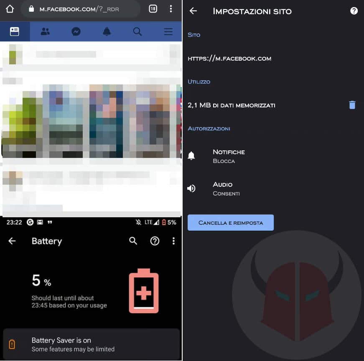Screen dimensions: 364x361
Task: Click the m.facebook.com address bar
Action: click(80, 9)
